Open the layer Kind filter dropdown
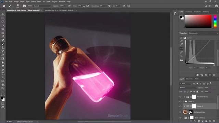Image resolution: width=219 pixels, height=123 pixels. [x=185, y=84]
